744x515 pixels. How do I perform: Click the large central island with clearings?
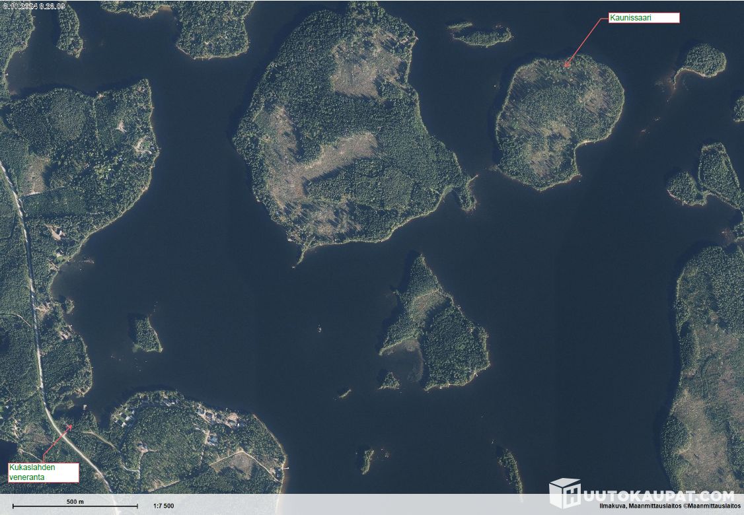coord(344,132)
